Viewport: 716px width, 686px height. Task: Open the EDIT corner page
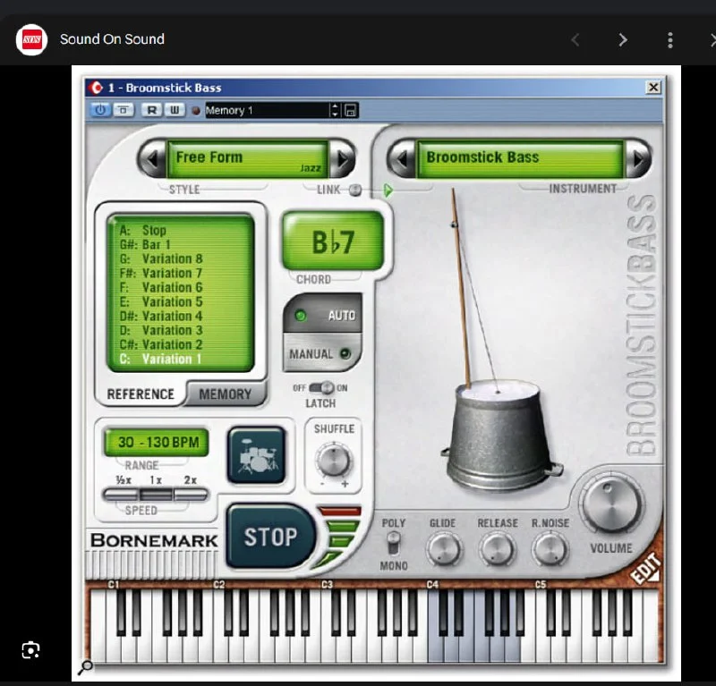point(645,570)
